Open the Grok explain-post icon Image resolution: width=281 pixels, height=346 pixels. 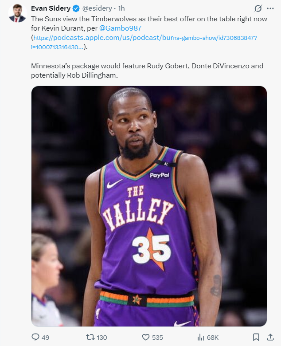coord(258,8)
